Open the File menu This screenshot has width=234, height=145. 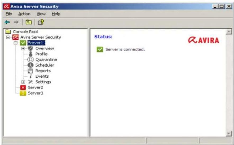9,14
